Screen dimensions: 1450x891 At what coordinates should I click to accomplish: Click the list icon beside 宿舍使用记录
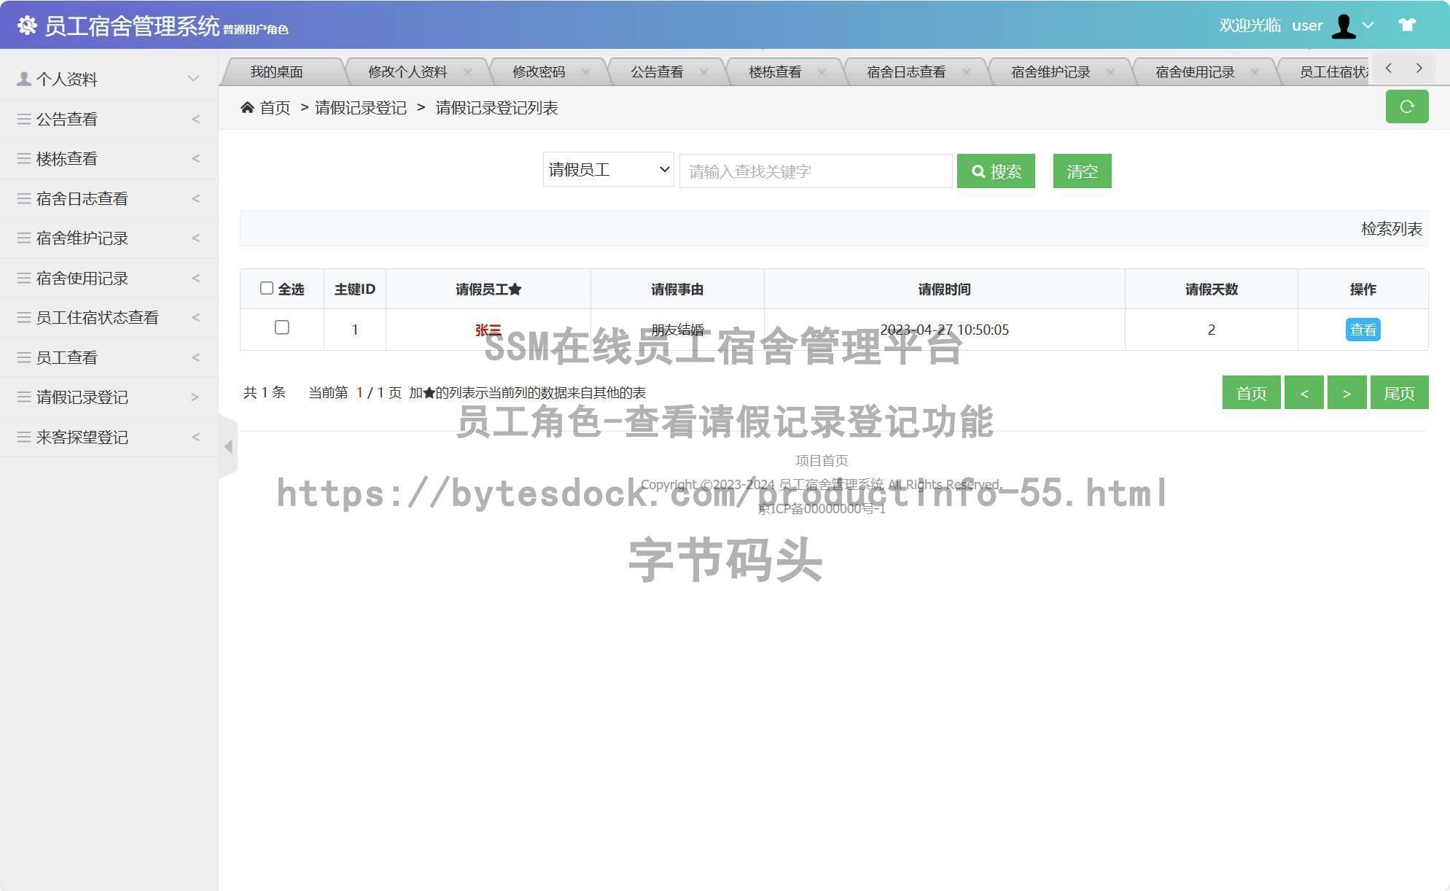[x=24, y=278]
